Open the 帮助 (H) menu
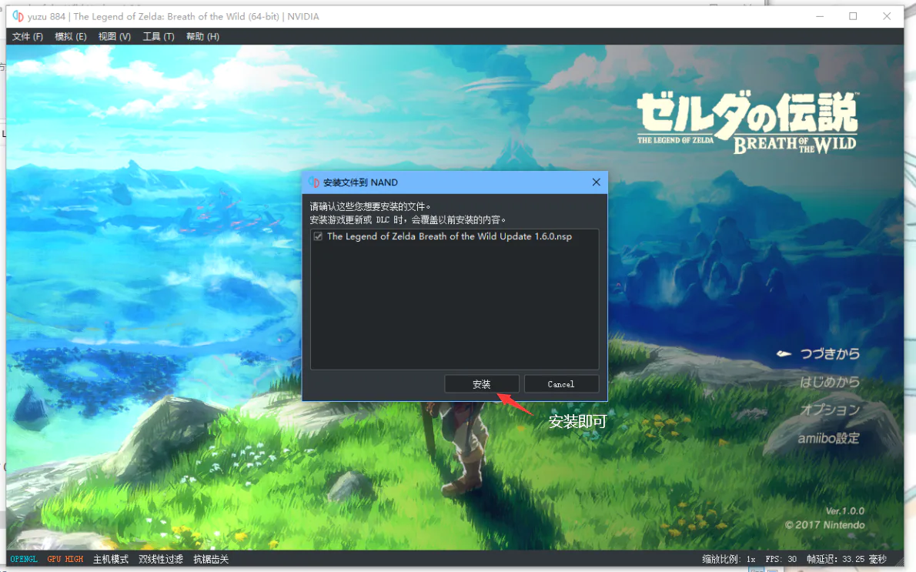Screen dimensions: 916x572 pyautogui.click(x=202, y=36)
